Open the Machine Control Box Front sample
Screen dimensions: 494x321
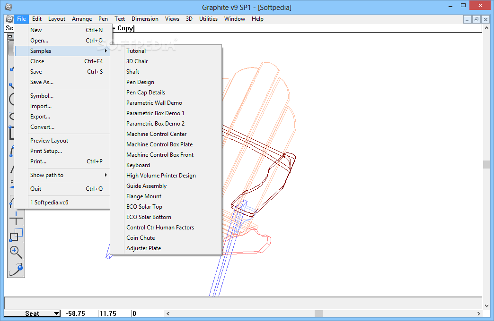click(166, 155)
